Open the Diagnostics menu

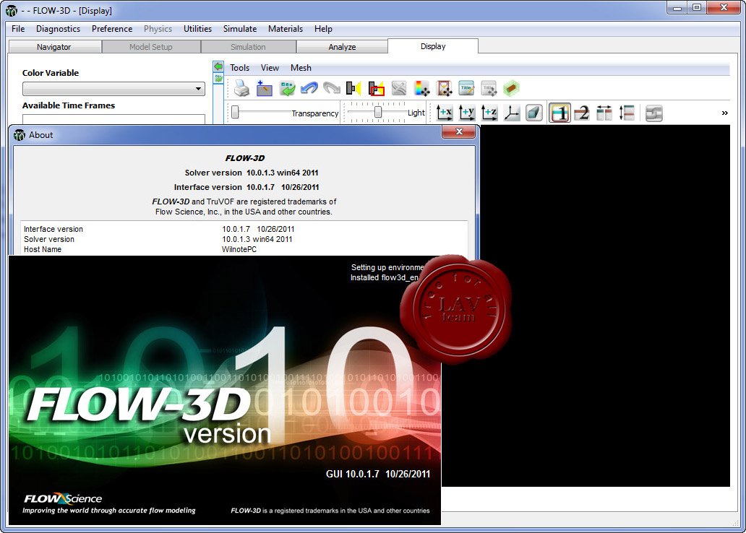click(x=58, y=29)
